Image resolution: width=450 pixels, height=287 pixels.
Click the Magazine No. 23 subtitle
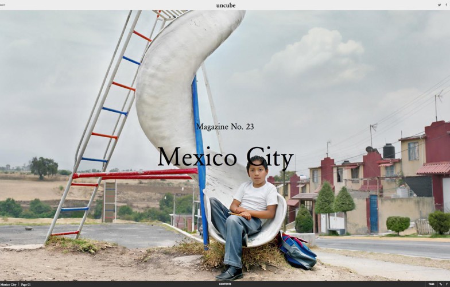[224, 126]
